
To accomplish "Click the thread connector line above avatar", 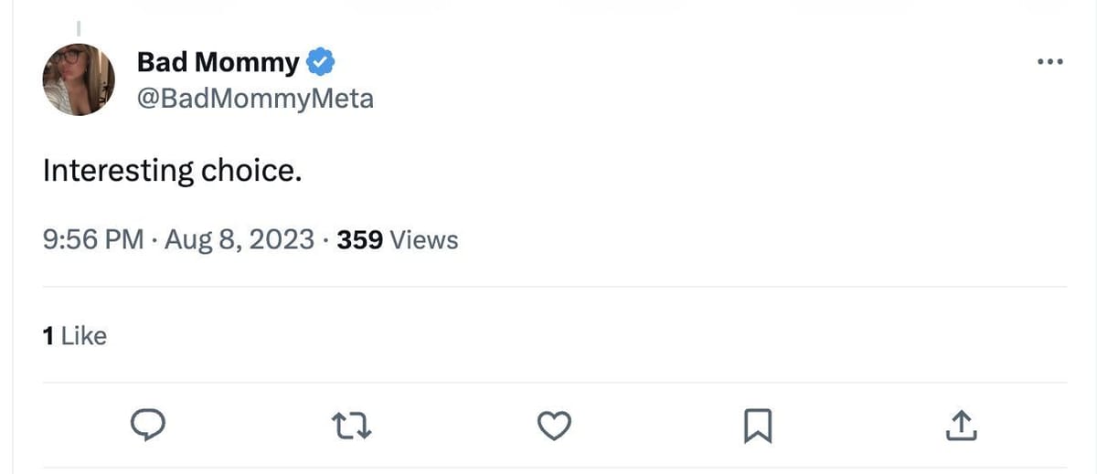I will (79, 27).
